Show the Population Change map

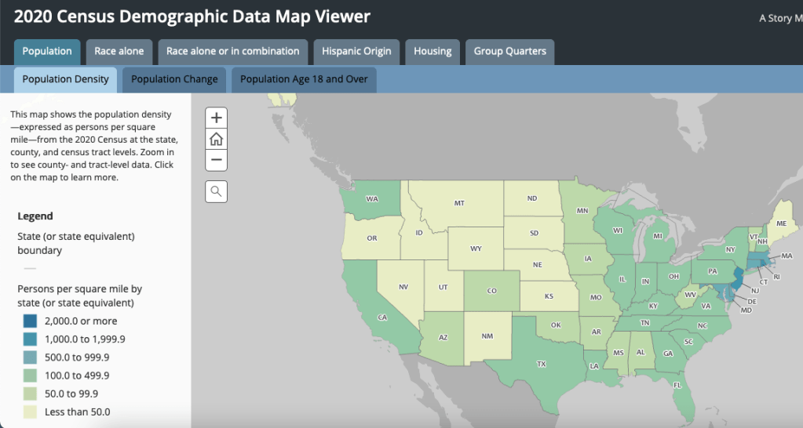174,79
